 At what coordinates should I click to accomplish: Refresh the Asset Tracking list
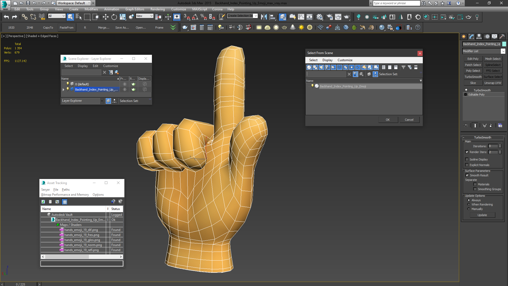43,202
